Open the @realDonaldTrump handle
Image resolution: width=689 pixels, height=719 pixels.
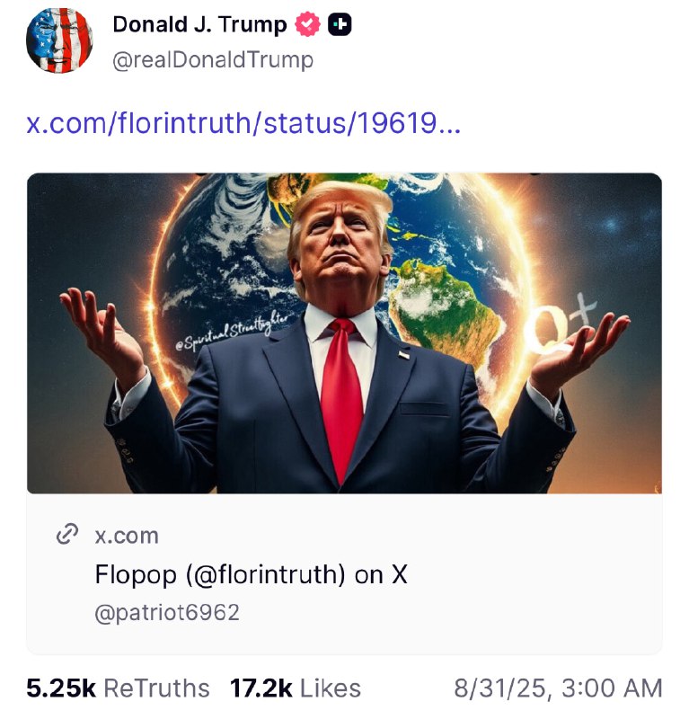(213, 60)
